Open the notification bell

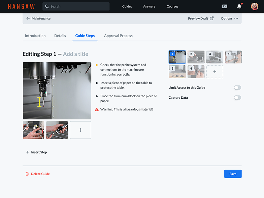coord(239,6)
